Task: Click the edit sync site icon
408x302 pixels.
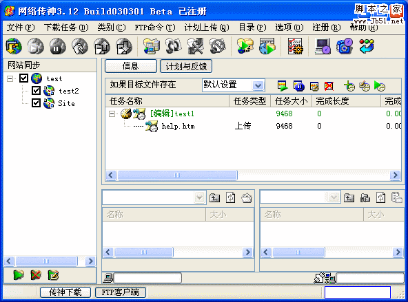Action: (53, 275)
